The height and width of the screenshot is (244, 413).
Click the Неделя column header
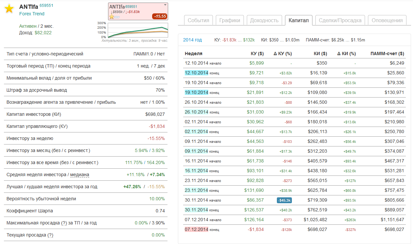[x=194, y=53]
